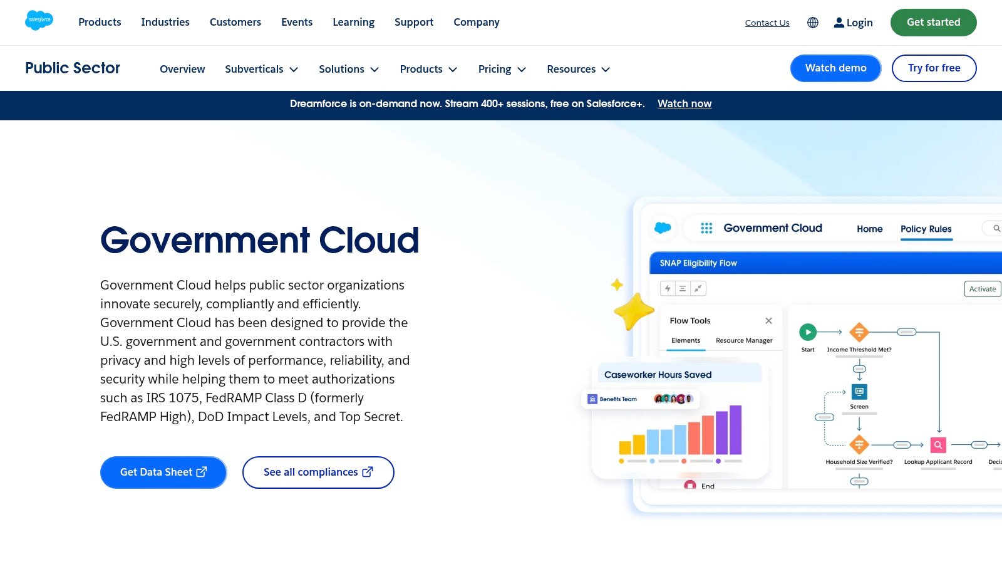Follow the Watch now banner link
Image resolution: width=1002 pixels, height=564 pixels.
click(x=684, y=104)
